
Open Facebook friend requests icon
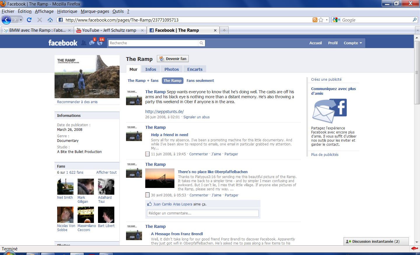point(84,43)
